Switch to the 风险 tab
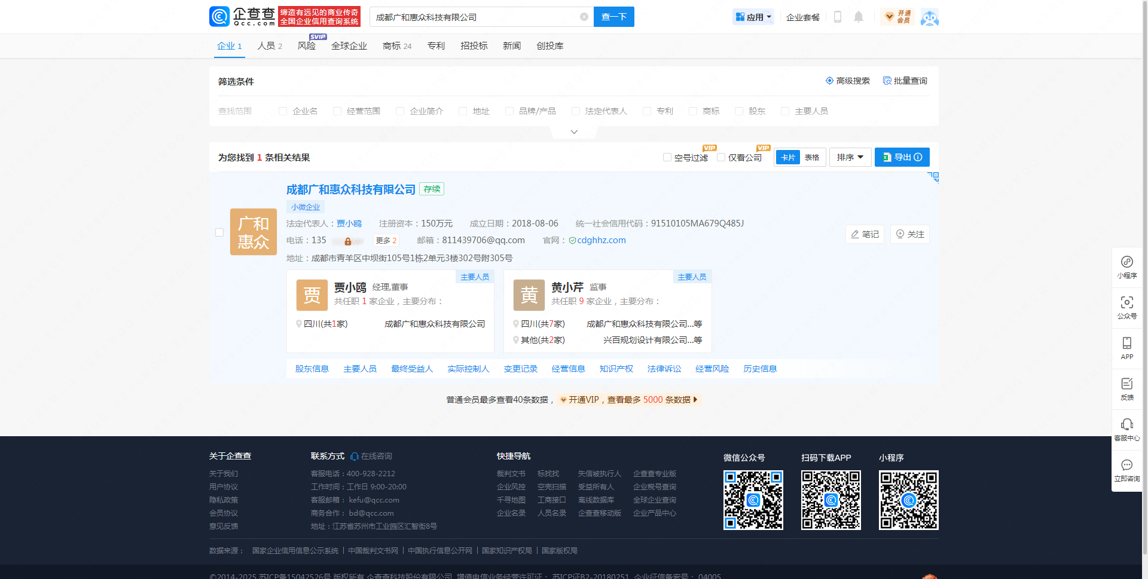This screenshot has height=579, width=1148. [x=307, y=46]
